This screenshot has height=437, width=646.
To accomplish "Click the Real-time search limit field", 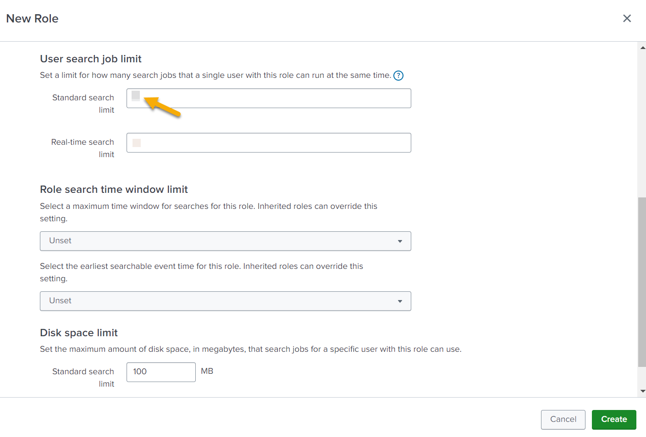I will tap(269, 143).
